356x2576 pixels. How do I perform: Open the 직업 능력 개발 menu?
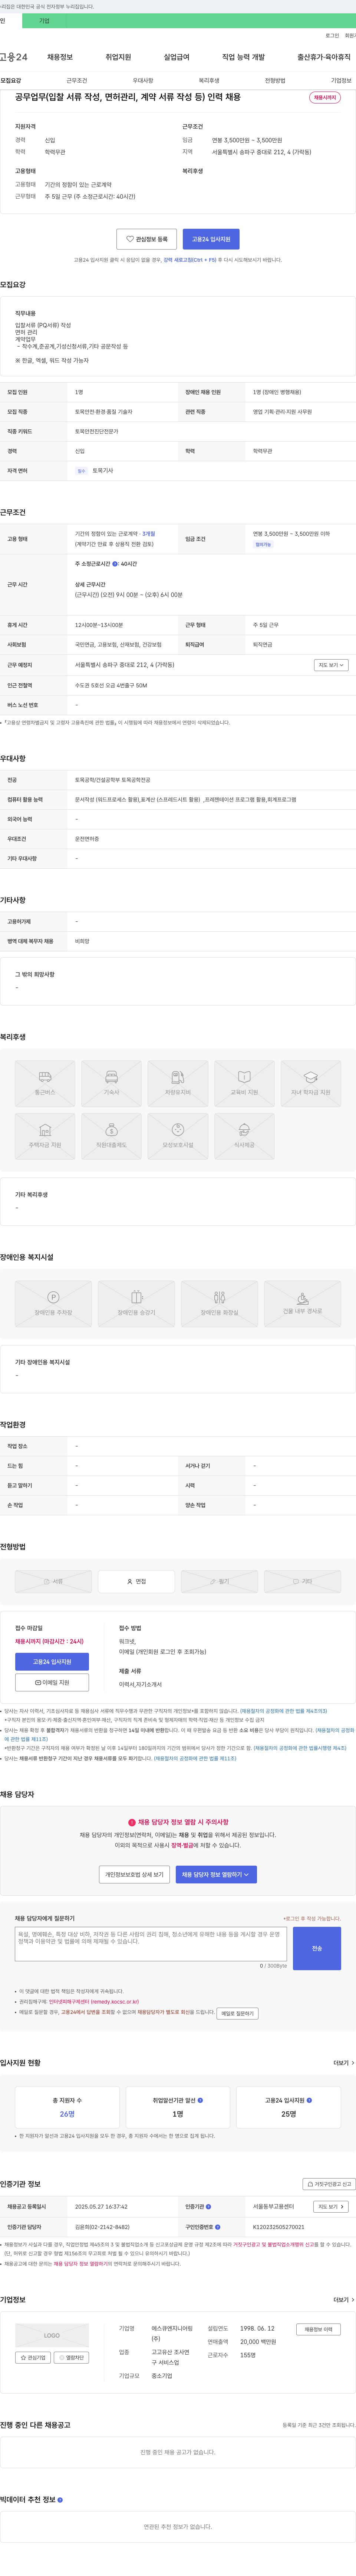[243, 57]
